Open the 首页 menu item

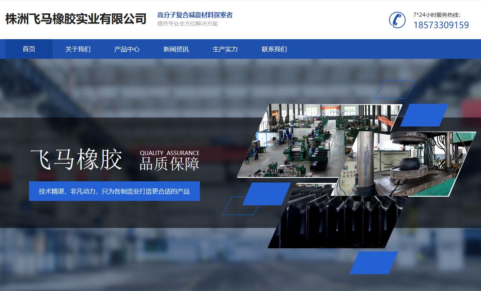tap(29, 49)
